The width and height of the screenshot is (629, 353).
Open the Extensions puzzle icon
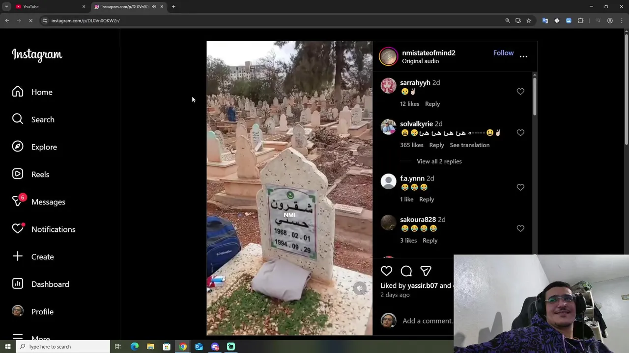(581, 21)
